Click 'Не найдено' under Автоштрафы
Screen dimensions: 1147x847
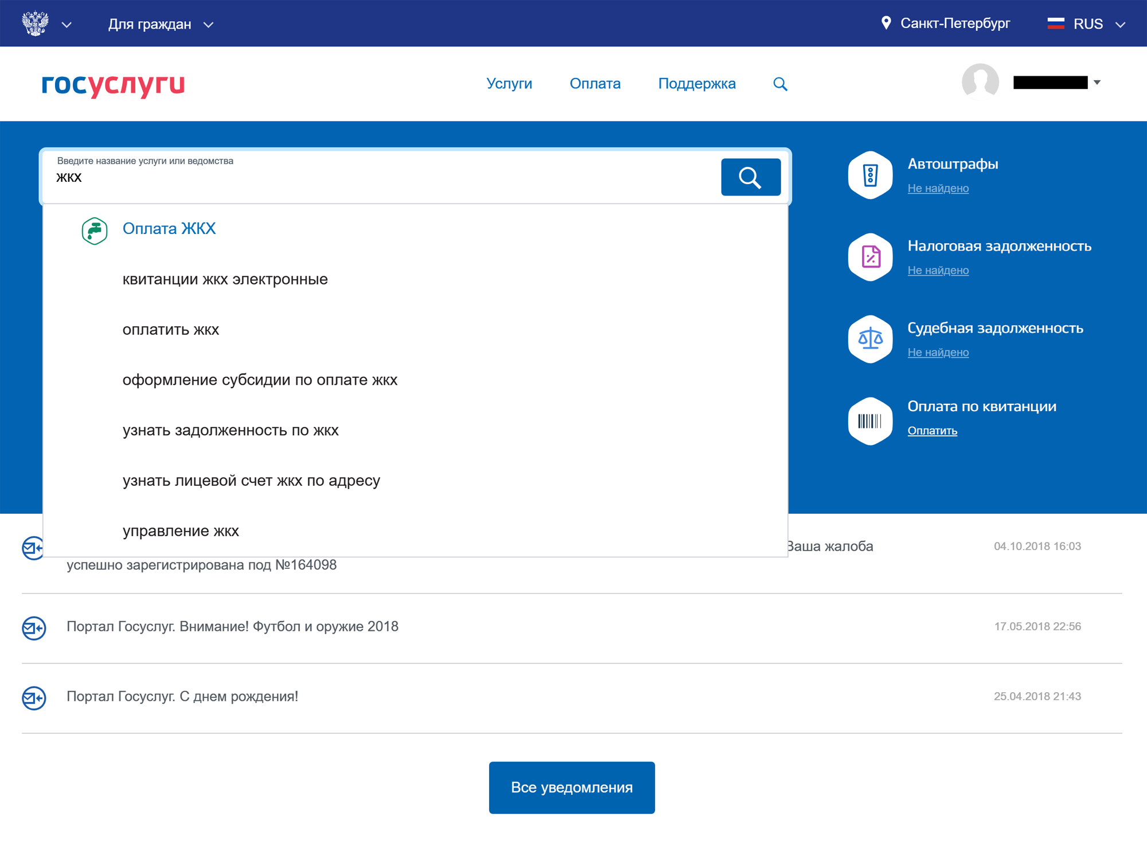(938, 188)
